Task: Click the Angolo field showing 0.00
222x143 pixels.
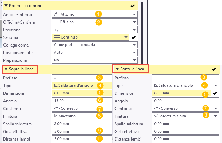Action: pos(185,101)
